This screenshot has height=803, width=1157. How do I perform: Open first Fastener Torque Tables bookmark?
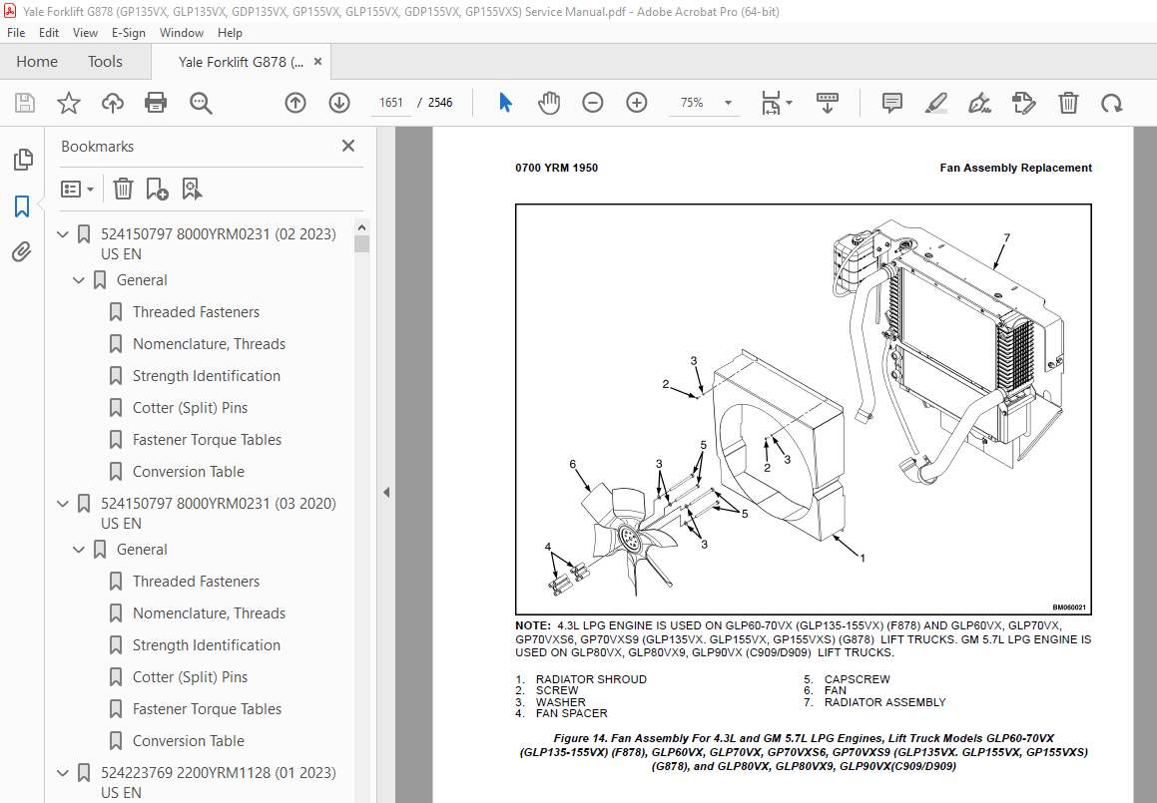208,440
